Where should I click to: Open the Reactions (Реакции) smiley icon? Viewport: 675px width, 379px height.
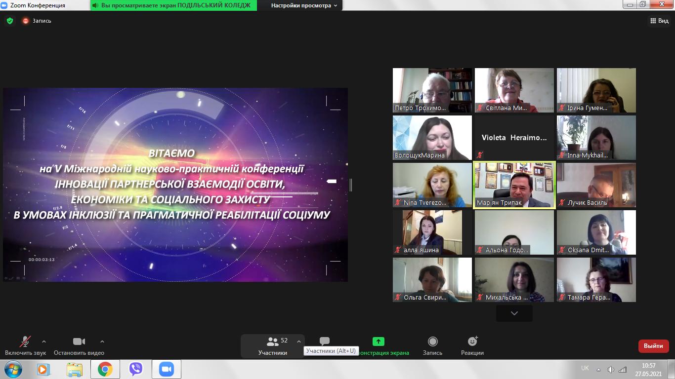coord(472,341)
